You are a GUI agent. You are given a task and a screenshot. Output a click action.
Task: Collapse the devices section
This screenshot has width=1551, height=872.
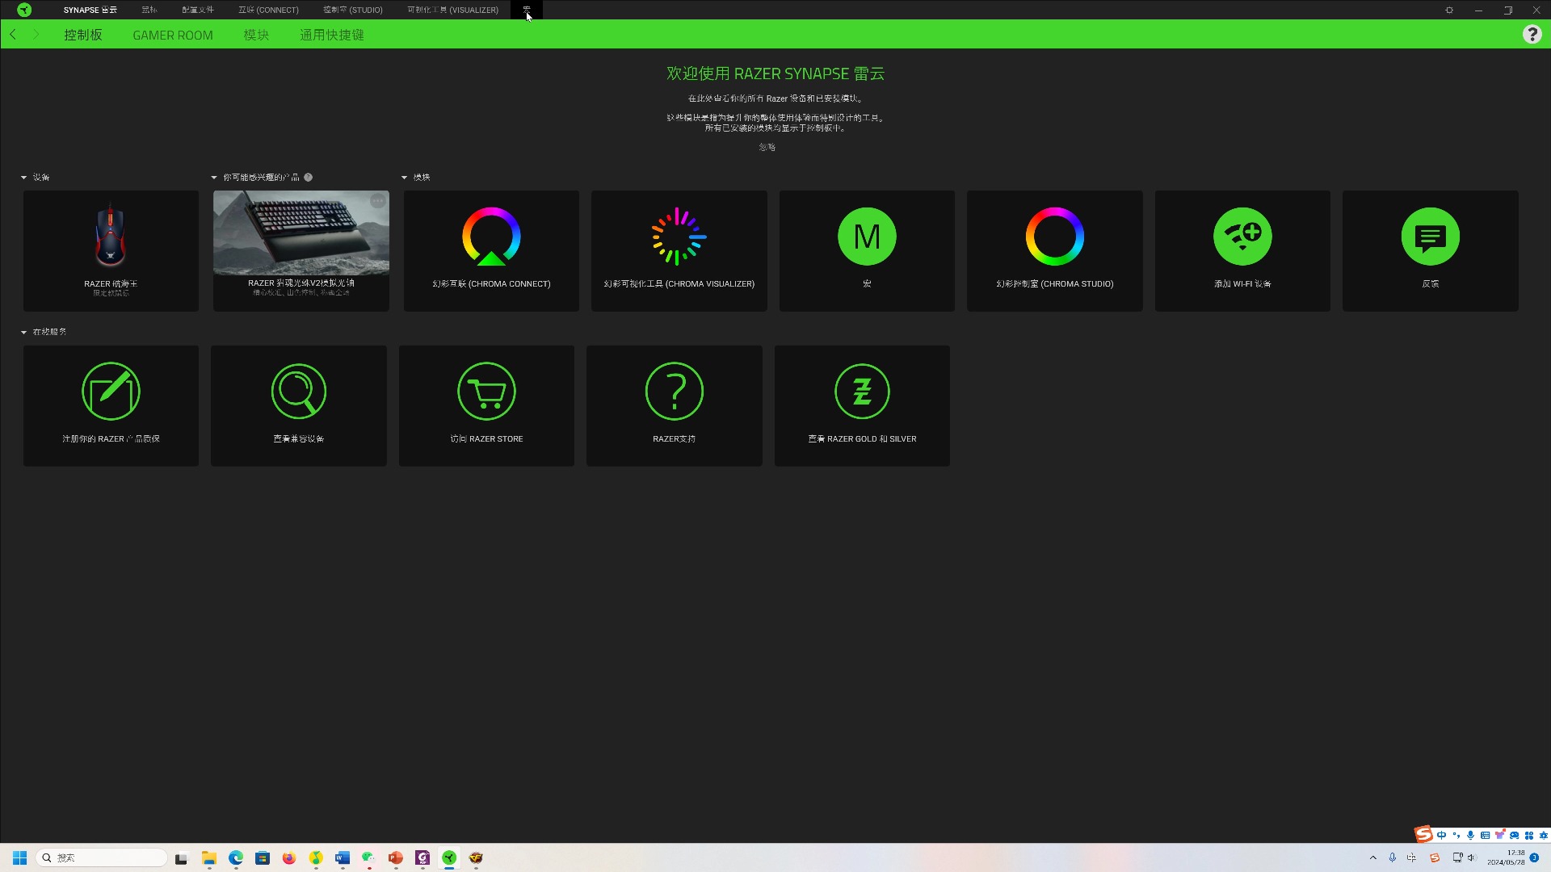click(x=23, y=177)
